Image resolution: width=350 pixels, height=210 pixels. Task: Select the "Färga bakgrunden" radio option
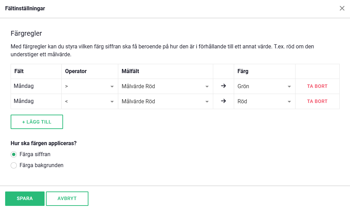[14, 165]
